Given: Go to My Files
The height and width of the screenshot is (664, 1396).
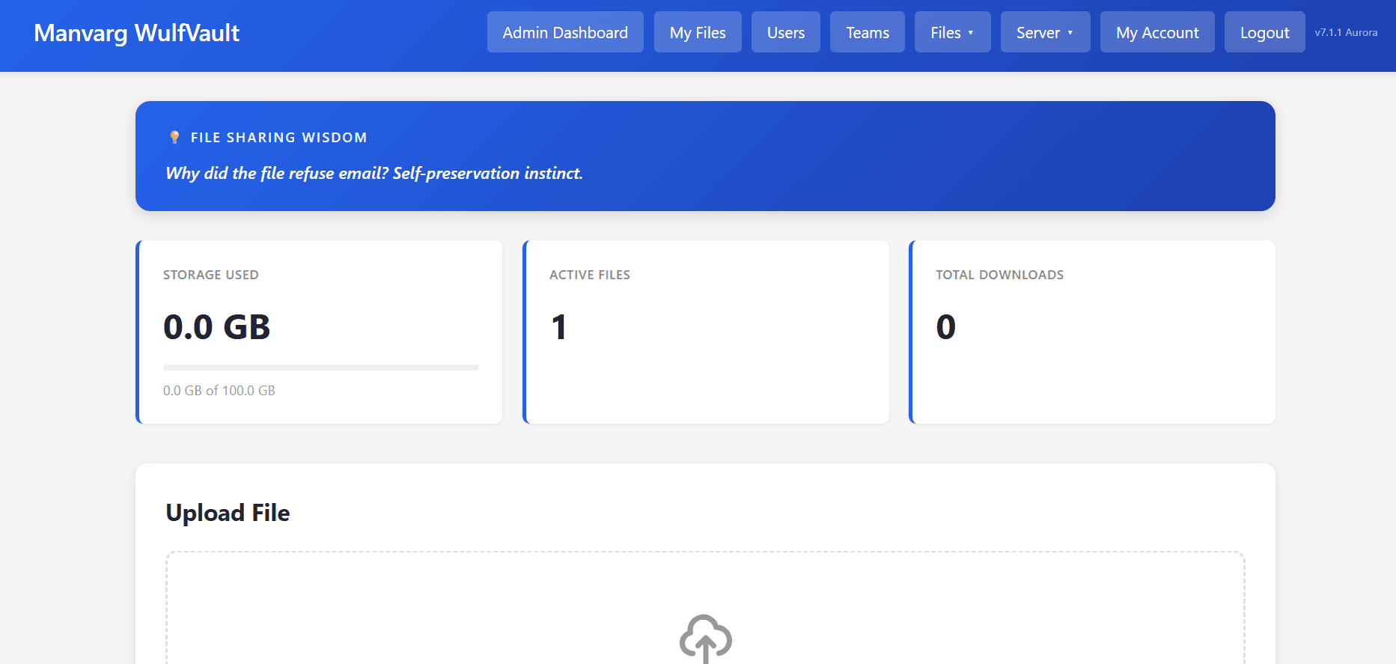Looking at the screenshot, I should pos(698,32).
